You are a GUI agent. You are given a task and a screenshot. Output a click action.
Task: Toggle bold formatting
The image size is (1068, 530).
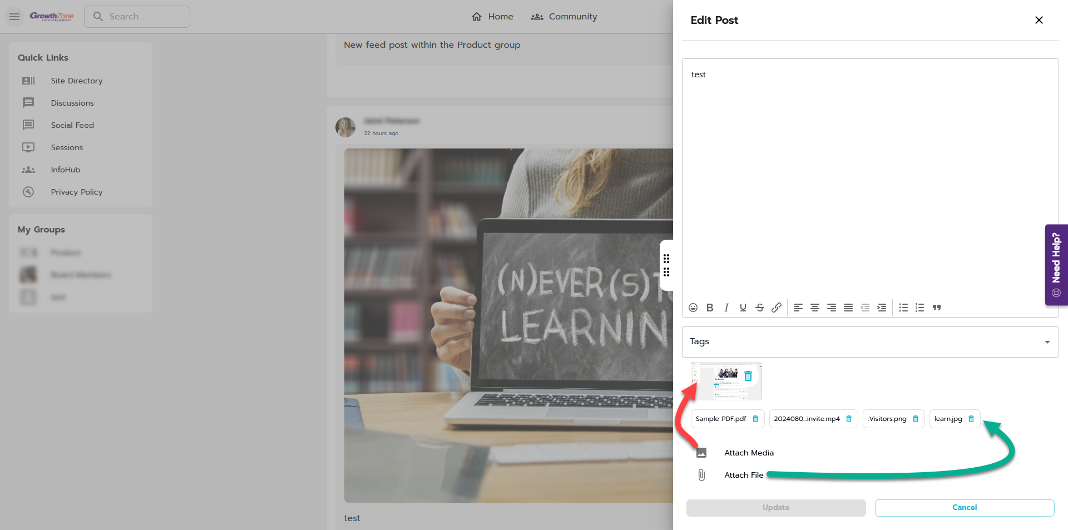pos(710,308)
